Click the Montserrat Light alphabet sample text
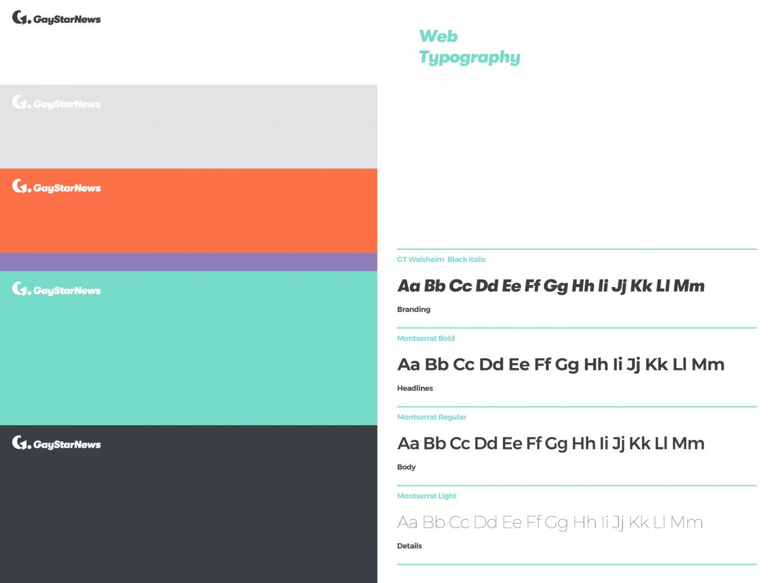The image size is (768, 583). tap(550, 522)
